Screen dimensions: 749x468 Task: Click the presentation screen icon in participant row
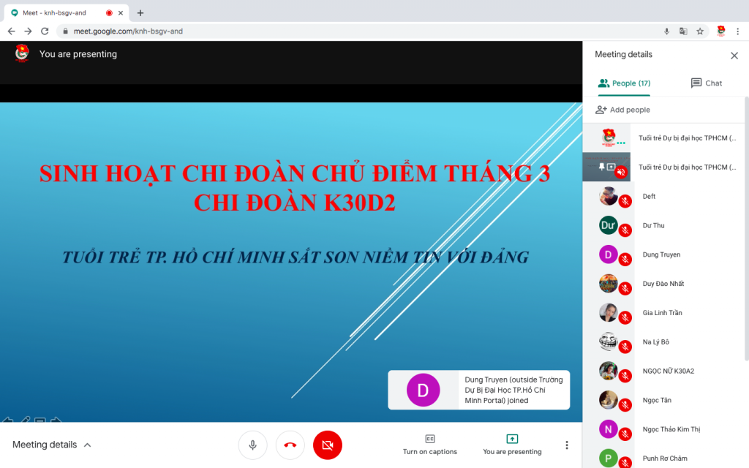pos(611,167)
